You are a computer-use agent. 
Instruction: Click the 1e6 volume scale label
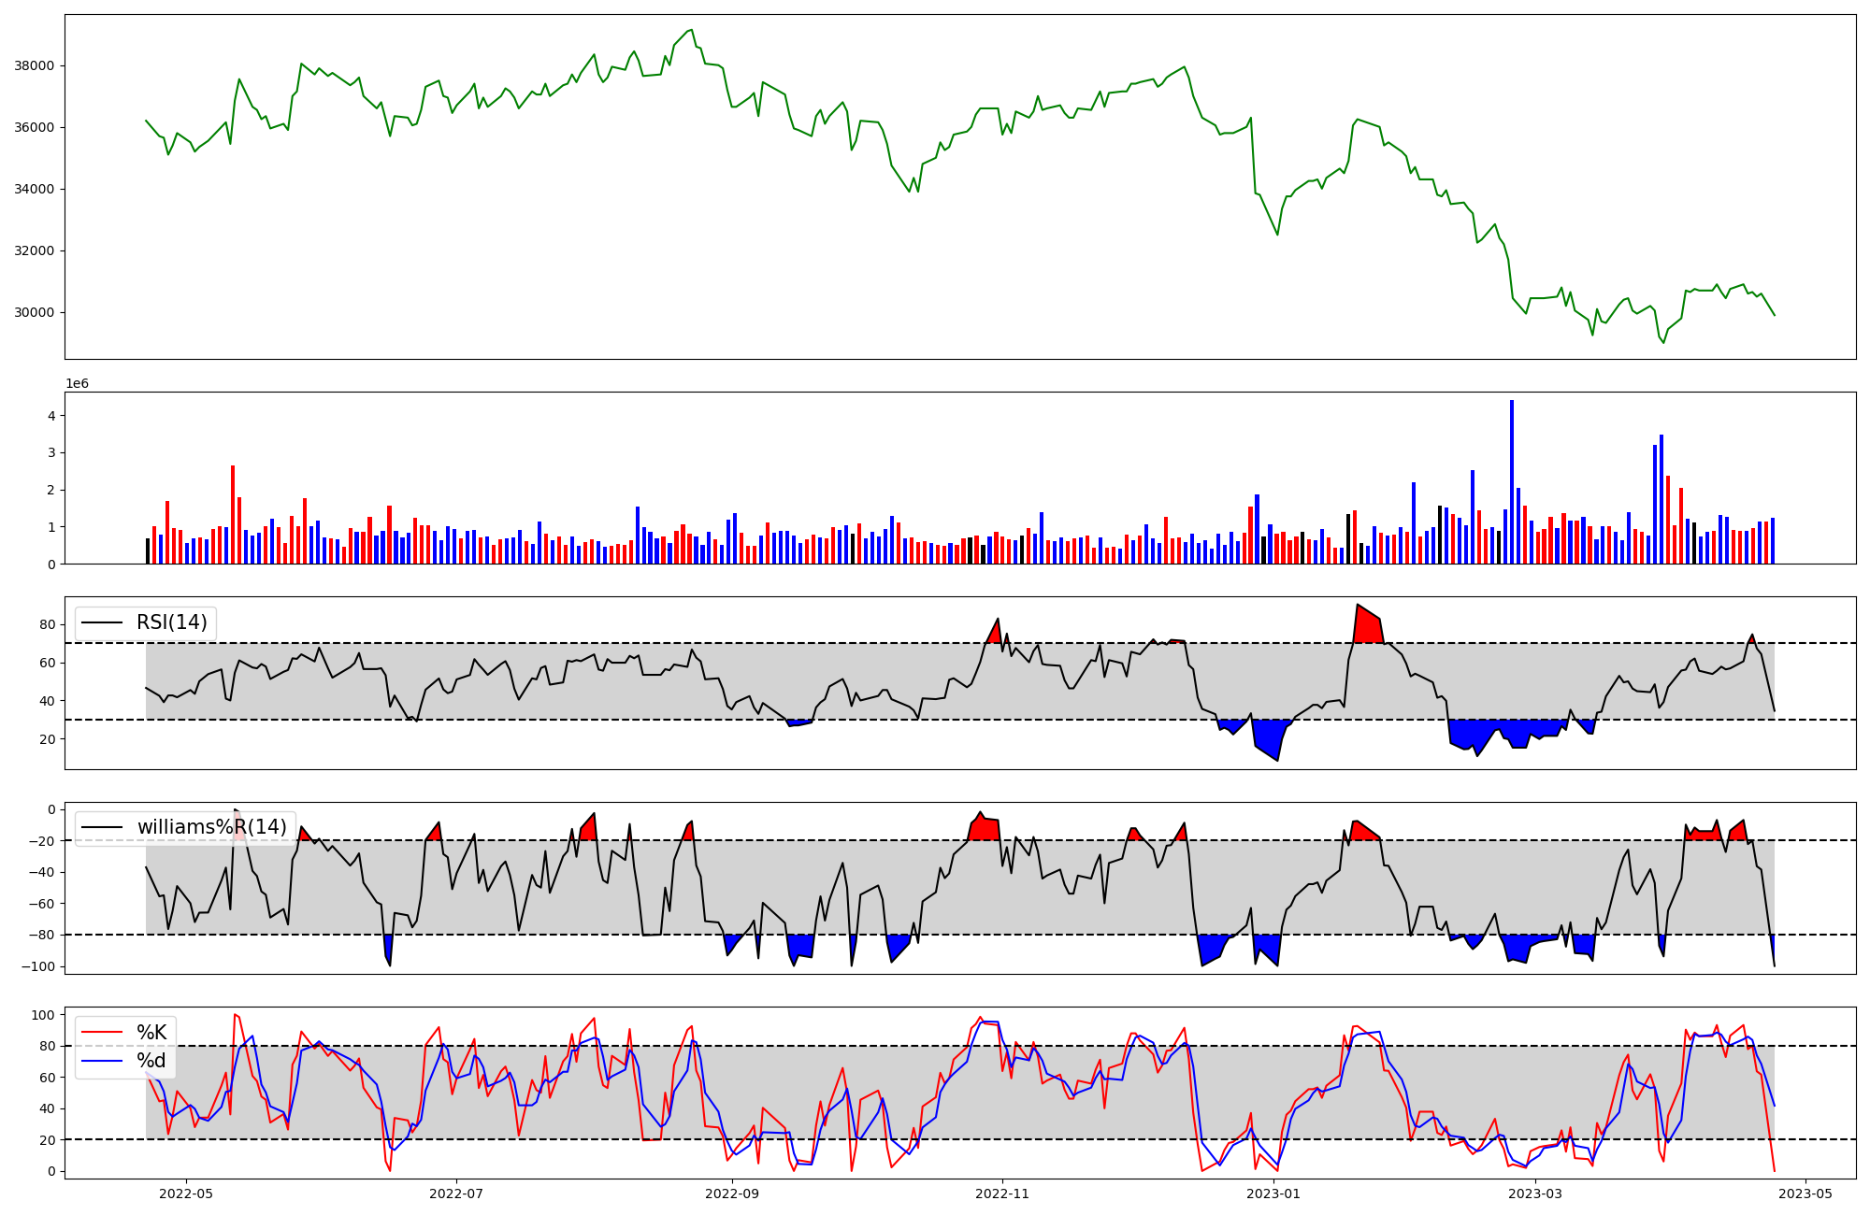pyautogui.click(x=77, y=384)
